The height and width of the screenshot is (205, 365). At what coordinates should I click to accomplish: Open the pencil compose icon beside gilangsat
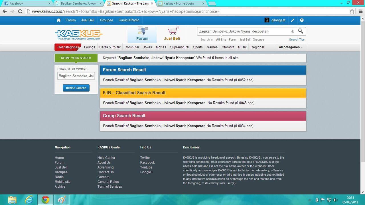(293, 20)
